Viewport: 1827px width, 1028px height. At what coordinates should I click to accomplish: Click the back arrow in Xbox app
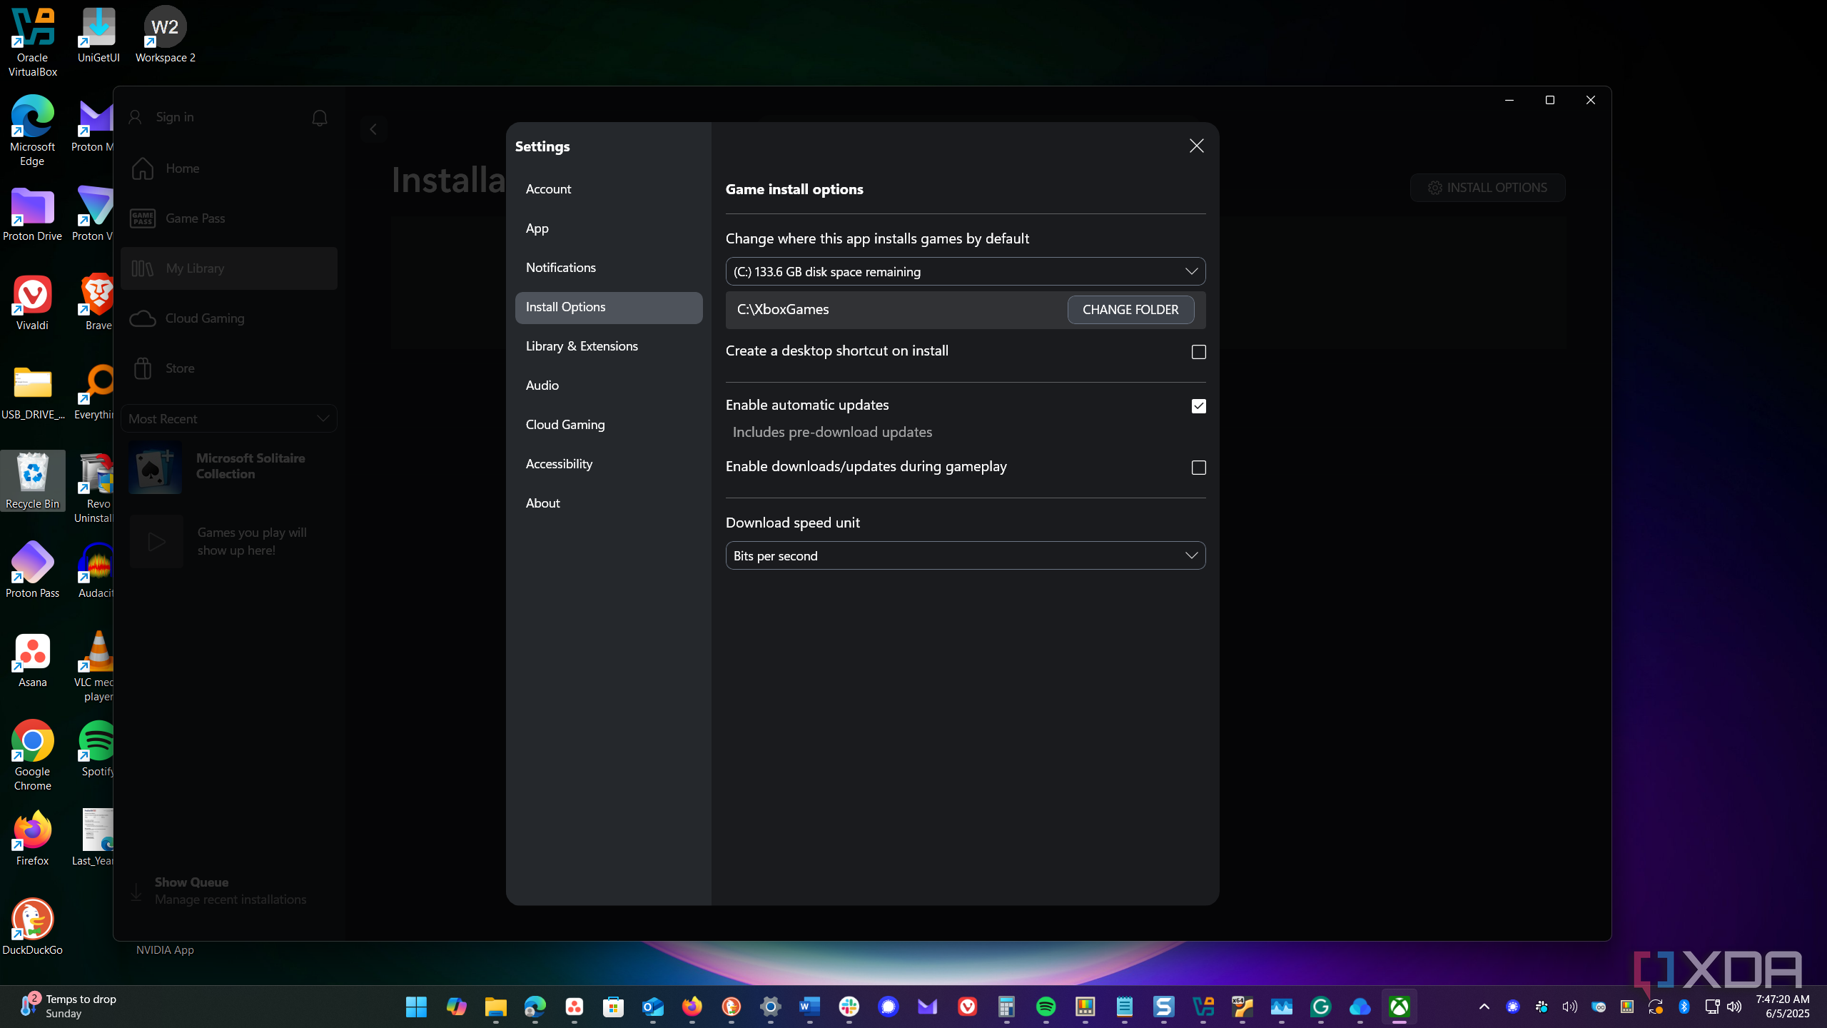click(x=373, y=129)
